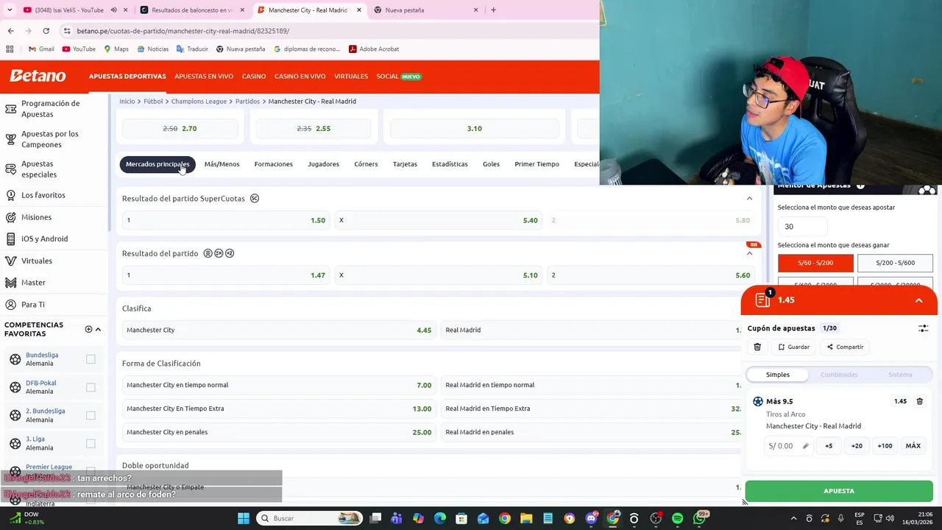The width and height of the screenshot is (942, 530).
Task: Open the Goles tab
Action: click(x=491, y=164)
